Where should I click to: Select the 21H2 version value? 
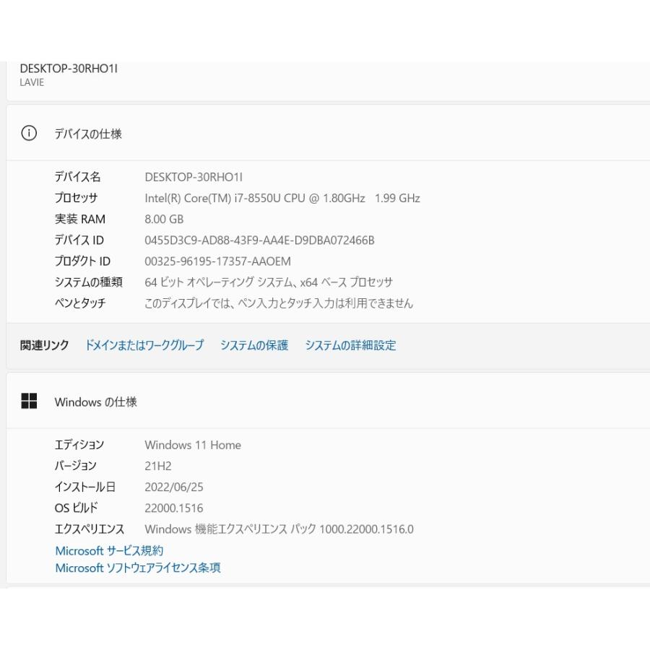158,467
